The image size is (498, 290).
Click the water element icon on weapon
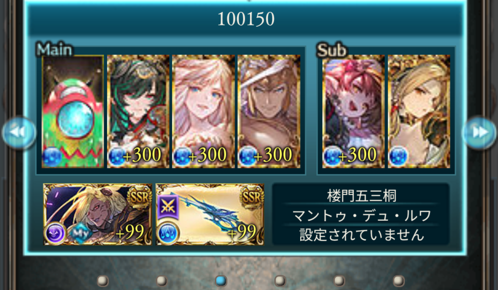[168, 233]
